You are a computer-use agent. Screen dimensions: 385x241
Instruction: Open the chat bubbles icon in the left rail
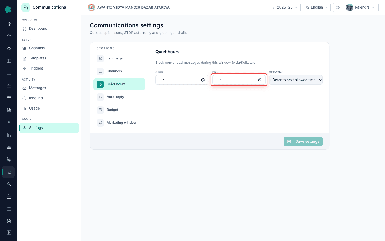pos(9,172)
